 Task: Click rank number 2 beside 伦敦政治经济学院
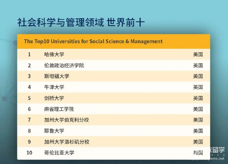[x=29, y=65]
